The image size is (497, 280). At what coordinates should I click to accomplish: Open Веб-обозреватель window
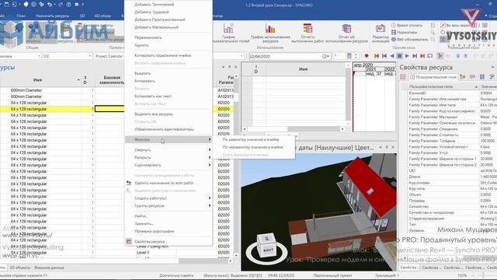pos(409,40)
